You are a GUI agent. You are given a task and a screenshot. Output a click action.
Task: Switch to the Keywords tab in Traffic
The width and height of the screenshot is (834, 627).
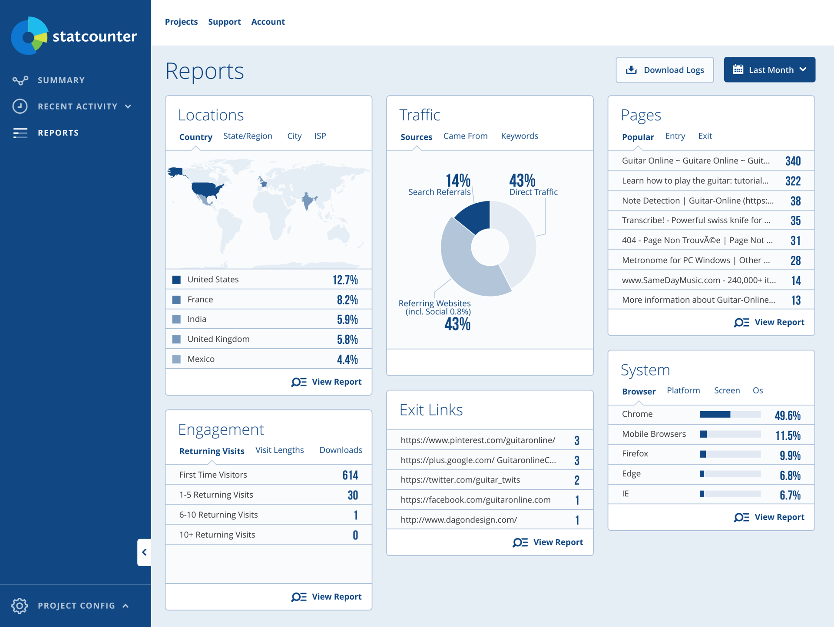coord(520,136)
